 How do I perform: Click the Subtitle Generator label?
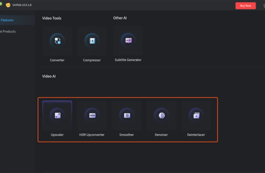coord(128,60)
